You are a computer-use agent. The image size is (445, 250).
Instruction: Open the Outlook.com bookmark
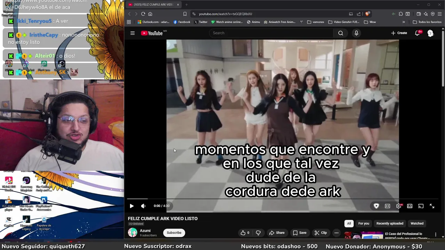[153, 22]
